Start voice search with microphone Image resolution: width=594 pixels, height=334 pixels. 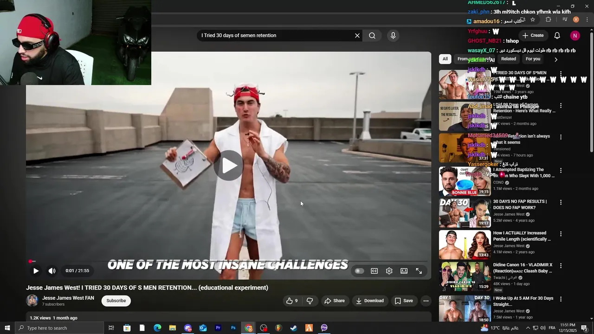(393, 36)
